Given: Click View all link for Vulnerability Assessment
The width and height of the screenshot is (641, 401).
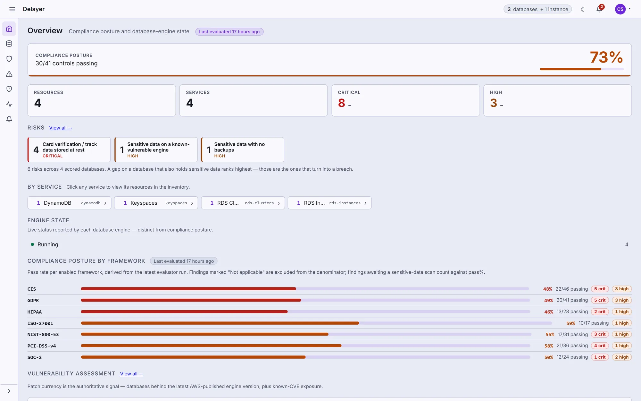Looking at the screenshot, I should click(131, 374).
